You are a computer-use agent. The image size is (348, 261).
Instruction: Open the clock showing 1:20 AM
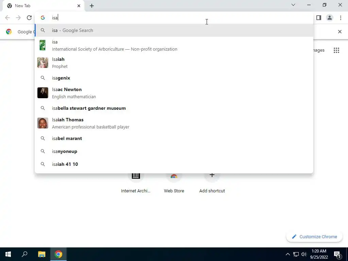pyautogui.click(x=319, y=254)
